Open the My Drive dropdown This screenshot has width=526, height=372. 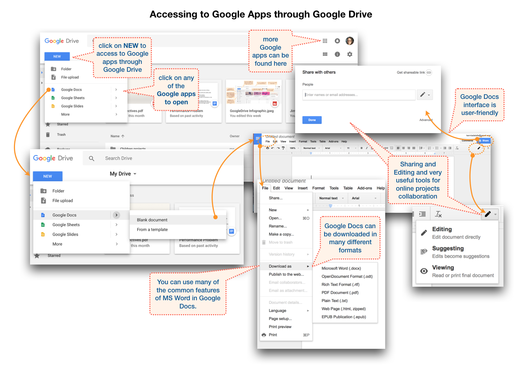pyautogui.click(x=123, y=174)
